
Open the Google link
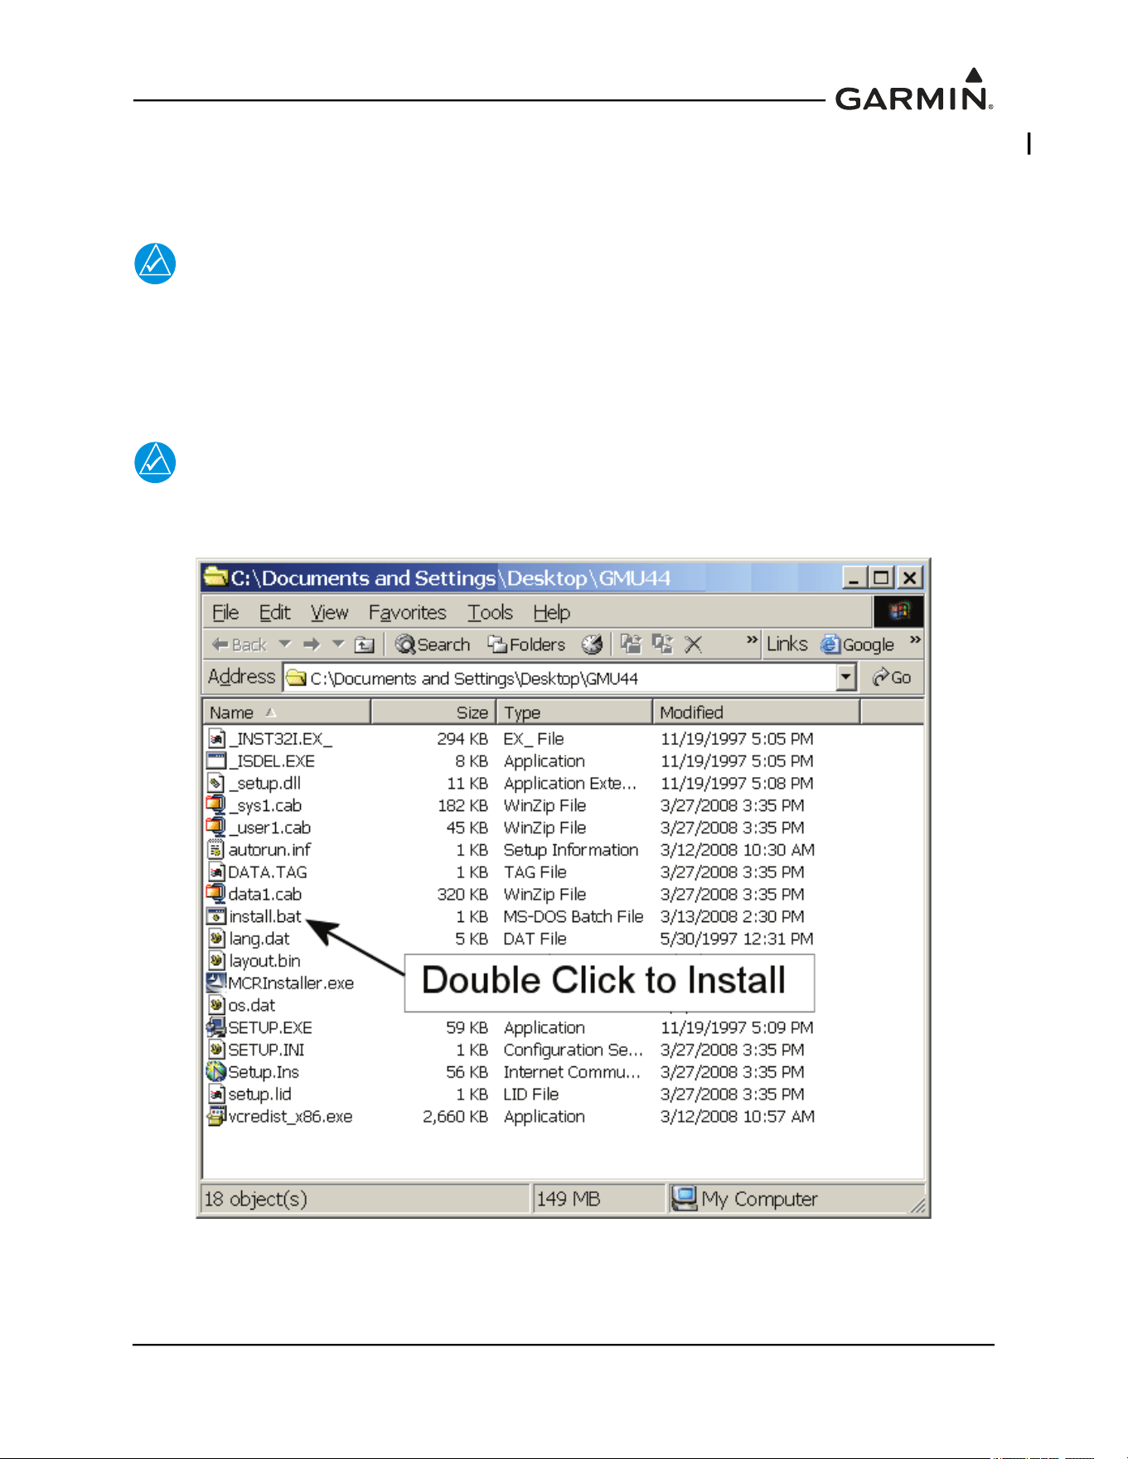pyautogui.click(x=858, y=645)
